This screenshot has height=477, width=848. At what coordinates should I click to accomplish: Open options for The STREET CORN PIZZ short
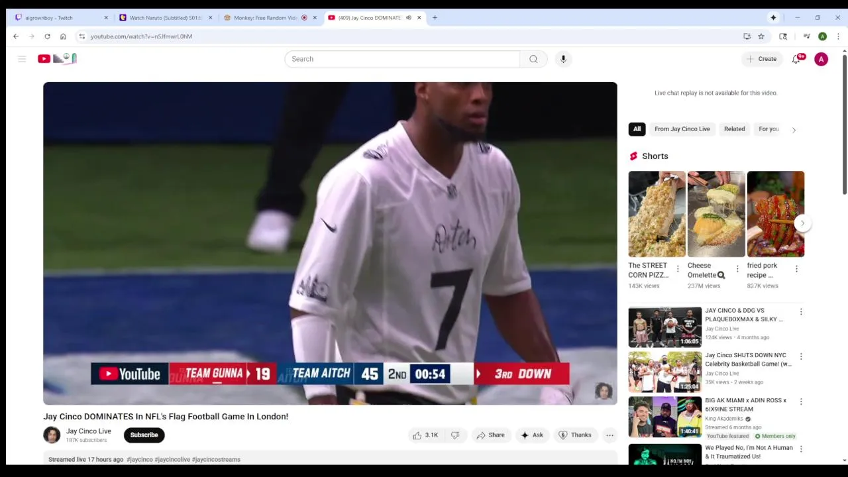(x=677, y=269)
